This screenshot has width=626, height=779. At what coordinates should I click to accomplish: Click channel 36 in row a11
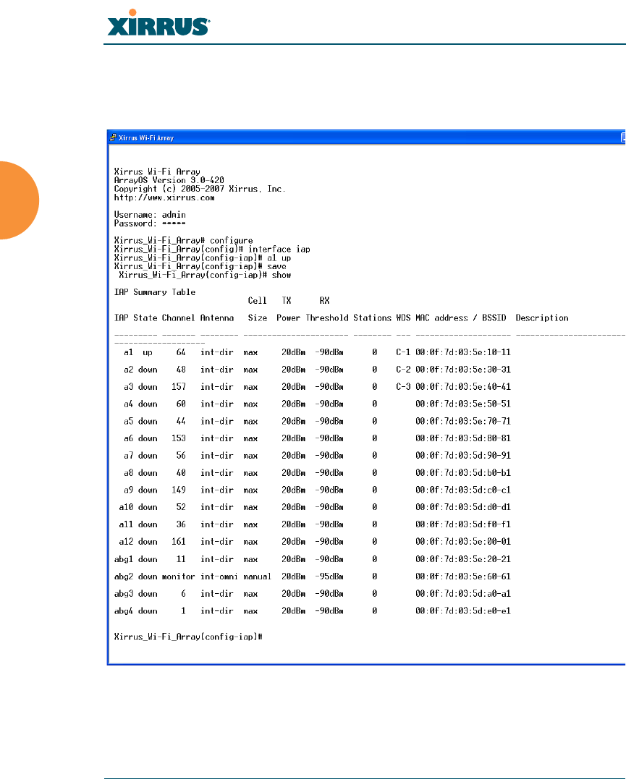point(181,524)
